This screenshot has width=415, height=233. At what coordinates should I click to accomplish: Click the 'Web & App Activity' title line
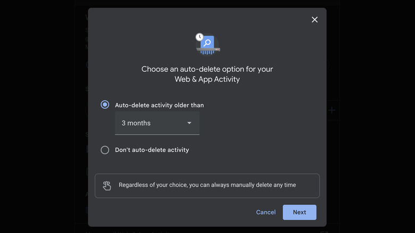tap(207, 79)
